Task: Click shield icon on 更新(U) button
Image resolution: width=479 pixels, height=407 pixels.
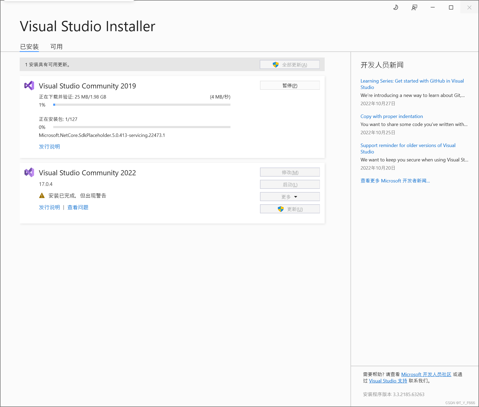Action: 281,209
